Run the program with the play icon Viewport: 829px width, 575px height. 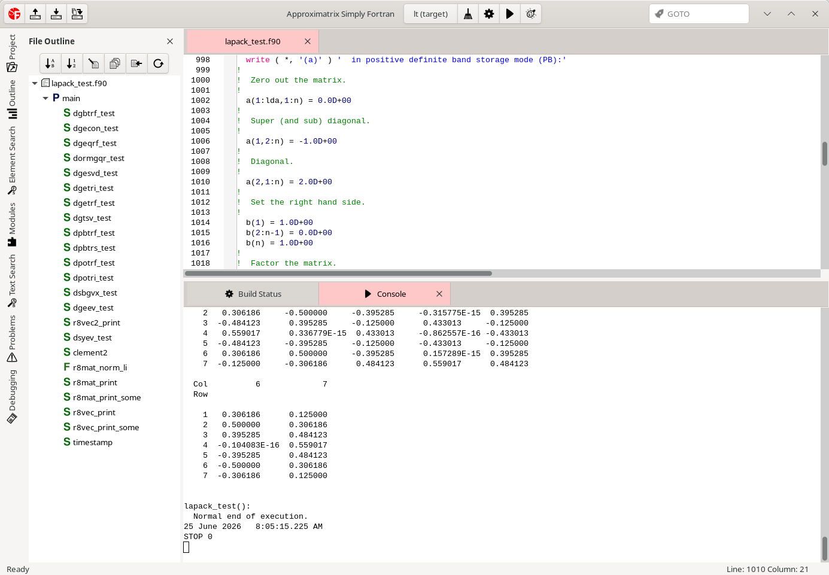tap(510, 14)
